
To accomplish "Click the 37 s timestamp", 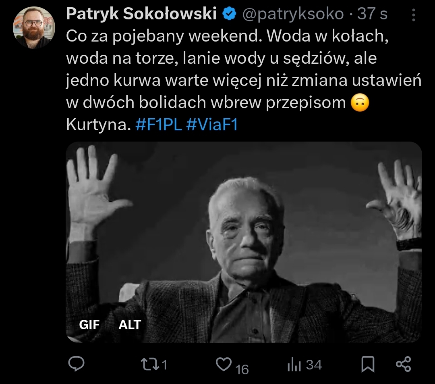I will click(x=372, y=14).
